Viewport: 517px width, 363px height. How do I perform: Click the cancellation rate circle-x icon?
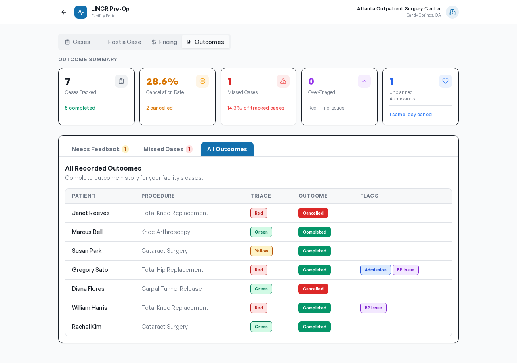pyautogui.click(x=202, y=81)
